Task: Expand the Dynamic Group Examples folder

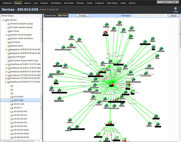Action: pyautogui.click(x=6, y=35)
